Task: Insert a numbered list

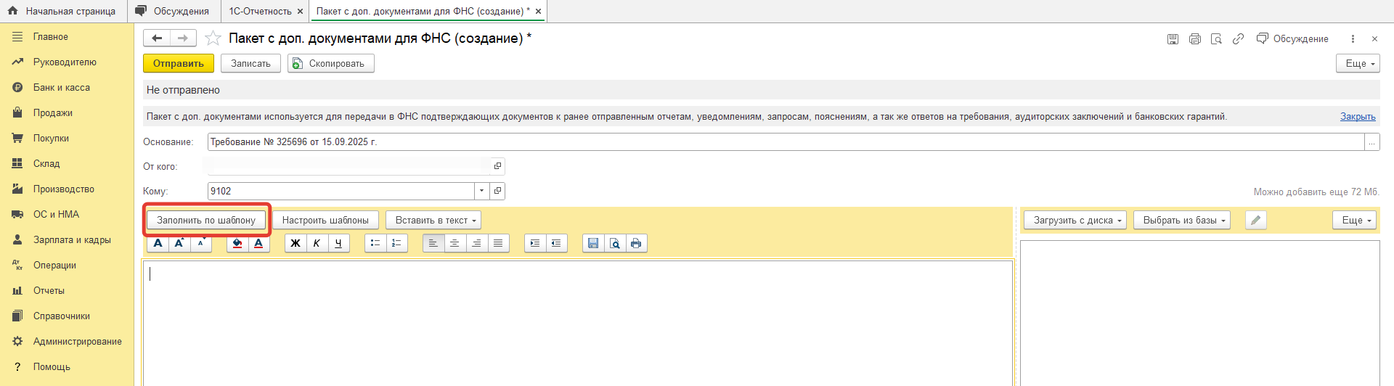Action: pyautogui.click(x=396, y=244)
